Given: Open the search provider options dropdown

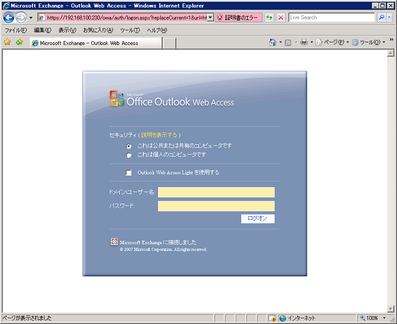Looking at the screenshot, I should pyautogui.click(x=389, y=18).
